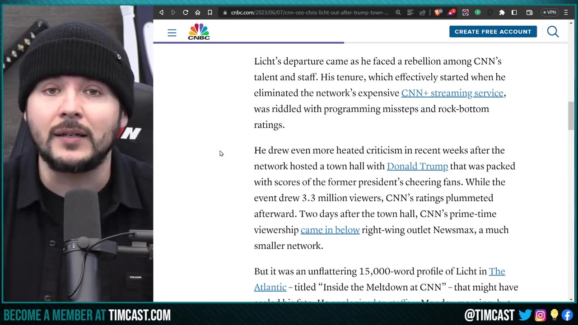Image resolution: width=578 pixels, height=325 pixels.
Task: Go back with the browser back arrow
Action: pos(161,13)
